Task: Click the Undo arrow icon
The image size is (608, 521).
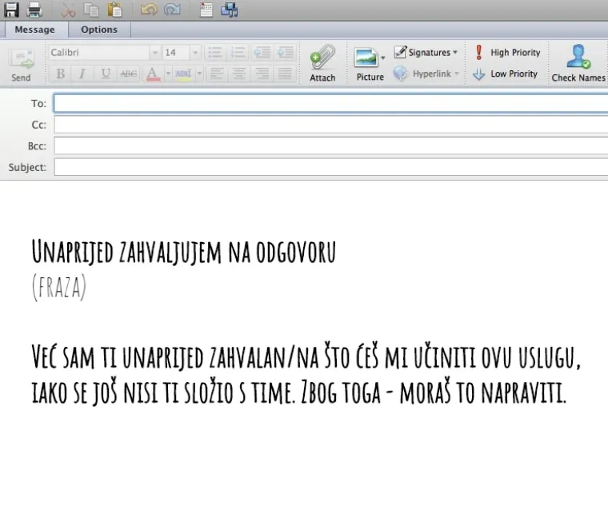Action: pyautogui.click(x=149, y=10)
